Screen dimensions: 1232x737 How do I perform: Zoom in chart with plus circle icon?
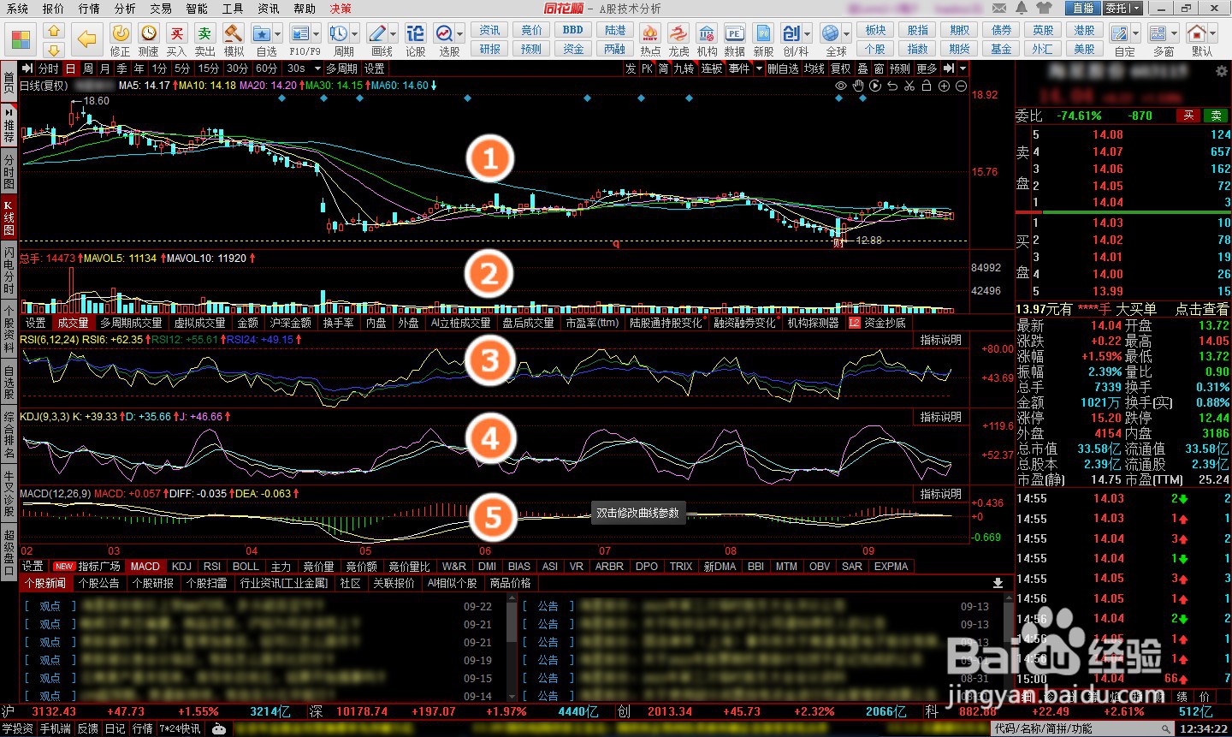click(x=944, y=86)
